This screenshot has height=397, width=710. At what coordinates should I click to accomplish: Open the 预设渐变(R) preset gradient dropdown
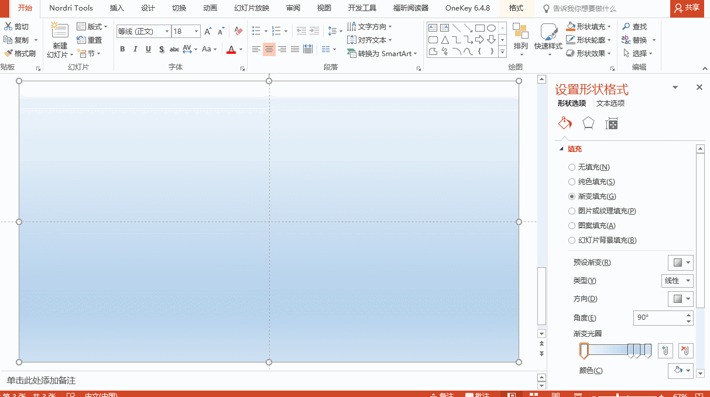pyautogui.click(x=681, y=263)
